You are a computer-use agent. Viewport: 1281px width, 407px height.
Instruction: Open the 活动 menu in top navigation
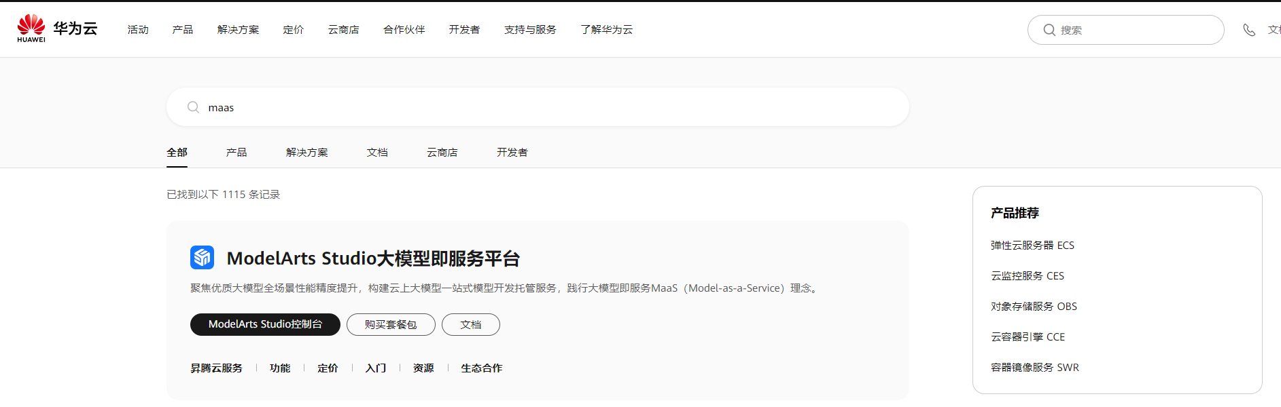[x=138, y=30]
